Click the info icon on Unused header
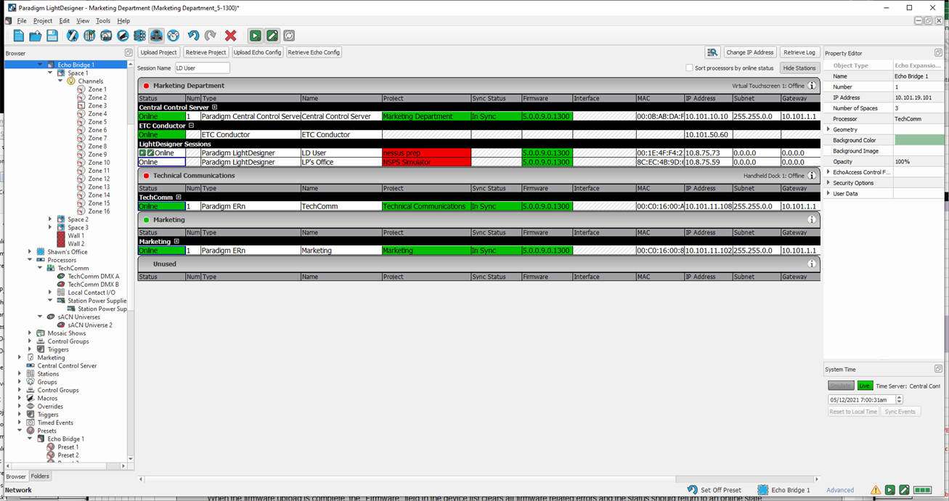Viewport: 949px width, 501px height. point(812,264)
